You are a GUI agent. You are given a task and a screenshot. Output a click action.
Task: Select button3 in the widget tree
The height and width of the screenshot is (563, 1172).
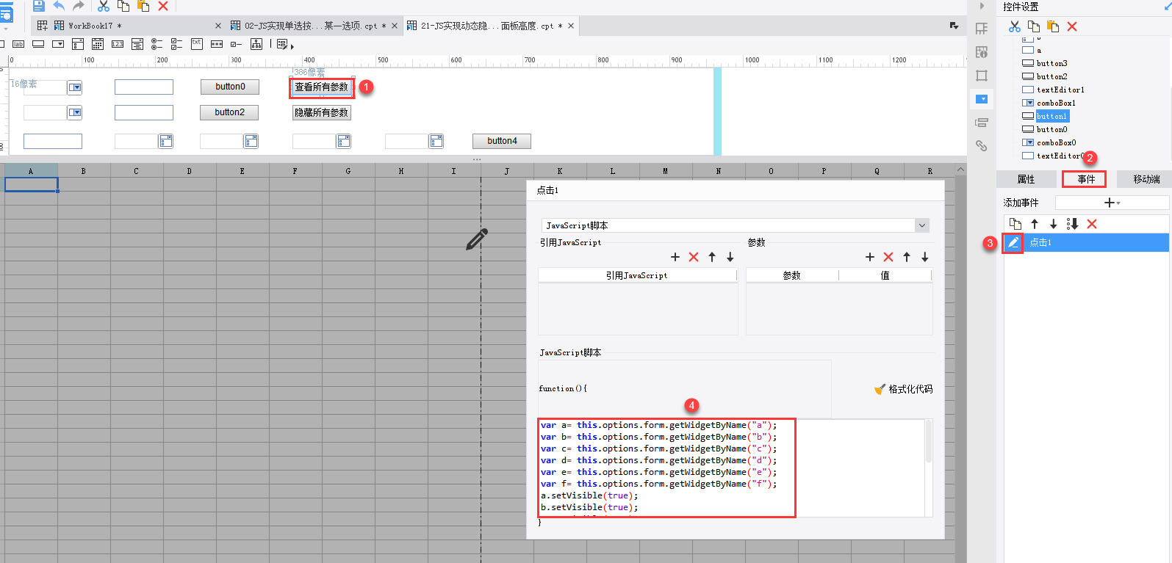coord(1052,63)
